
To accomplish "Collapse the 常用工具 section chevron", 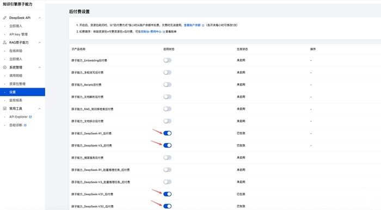I will [x=40, y=108].
